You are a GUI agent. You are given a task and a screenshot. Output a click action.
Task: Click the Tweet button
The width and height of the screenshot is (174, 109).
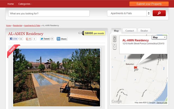[45, 39]
